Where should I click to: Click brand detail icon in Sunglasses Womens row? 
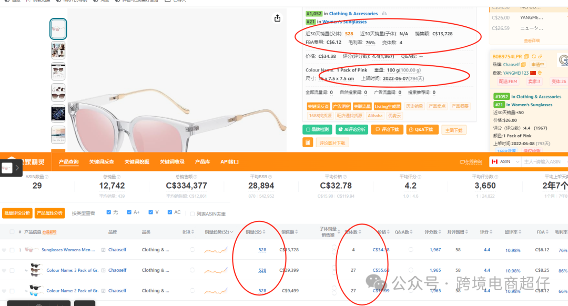click(104, 250)
